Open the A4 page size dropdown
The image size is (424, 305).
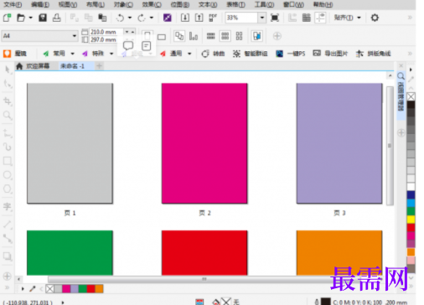click(75, 36)
